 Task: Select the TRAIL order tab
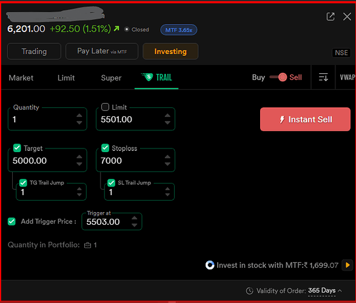point(156,78)
